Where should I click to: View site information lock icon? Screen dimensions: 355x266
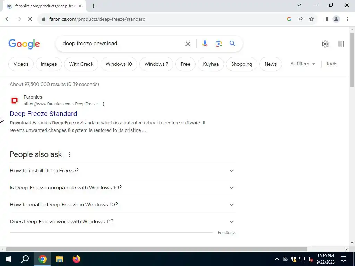pos(44,19)
